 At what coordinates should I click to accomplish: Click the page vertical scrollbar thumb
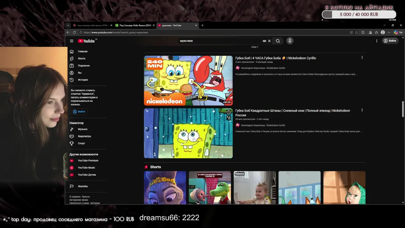click(403, 109)
